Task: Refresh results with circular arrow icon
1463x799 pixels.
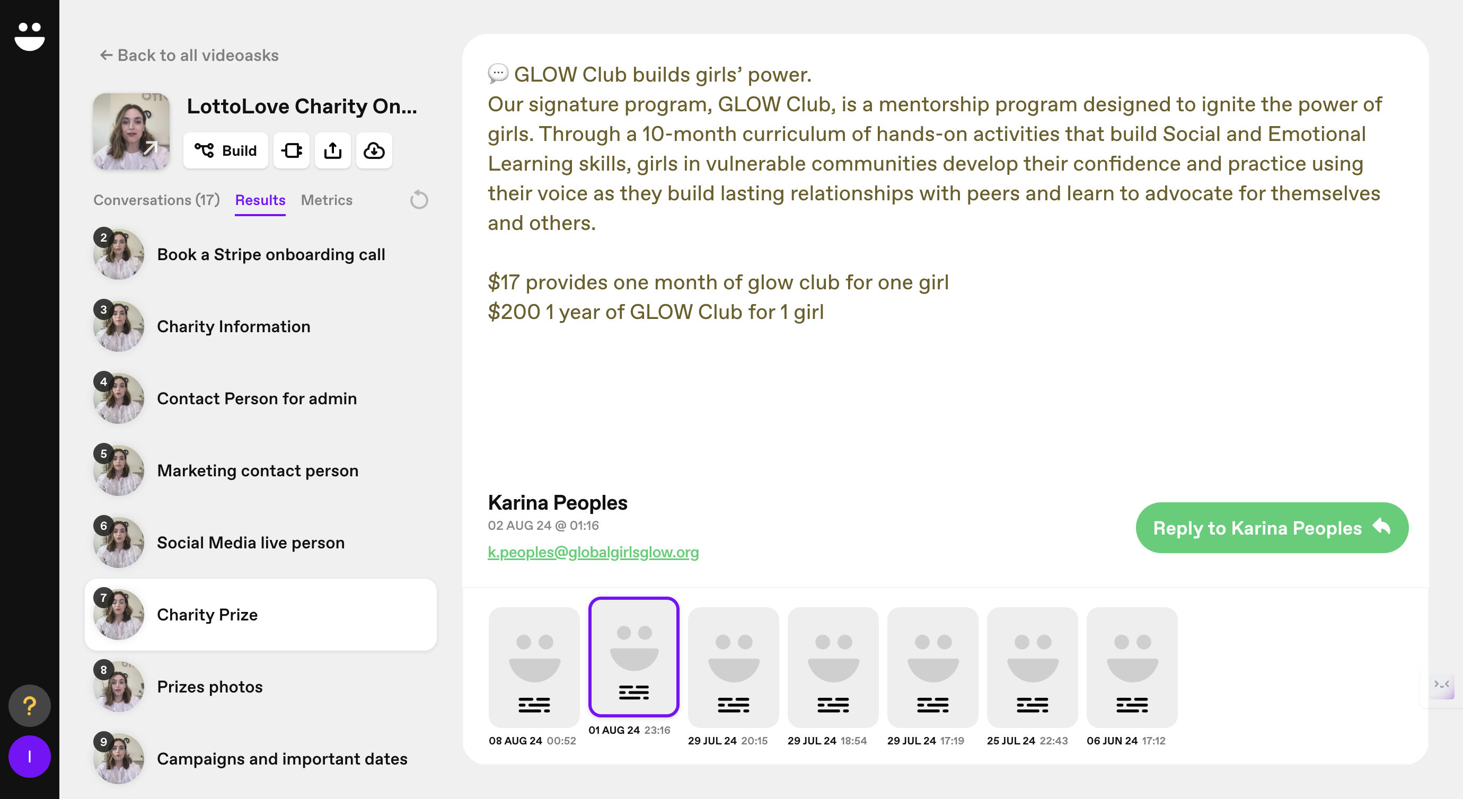Action: (419, 200)
